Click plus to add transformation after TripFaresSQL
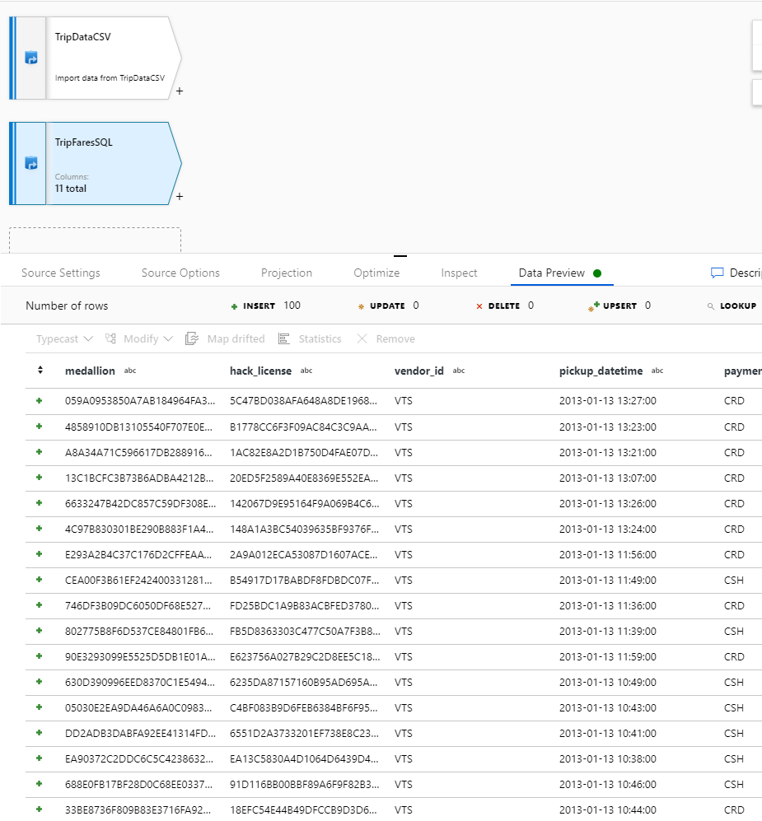 point(180,197)
